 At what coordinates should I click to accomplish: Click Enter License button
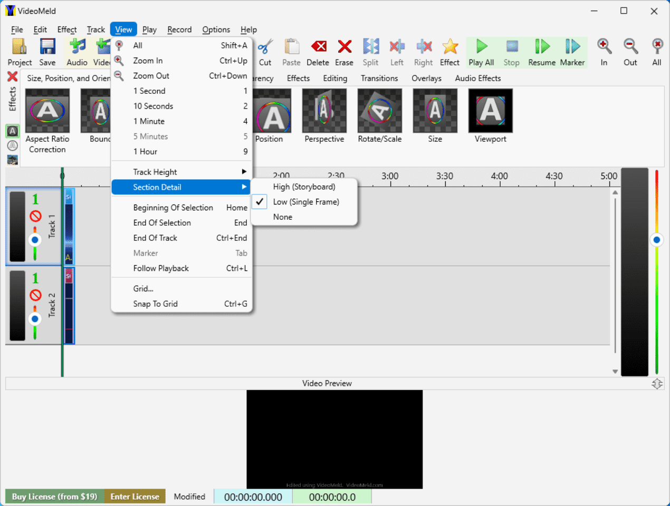135,497
